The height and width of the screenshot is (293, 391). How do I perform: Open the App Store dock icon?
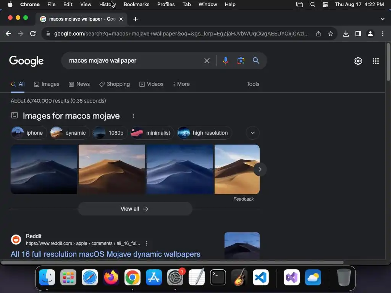[154, 277]
